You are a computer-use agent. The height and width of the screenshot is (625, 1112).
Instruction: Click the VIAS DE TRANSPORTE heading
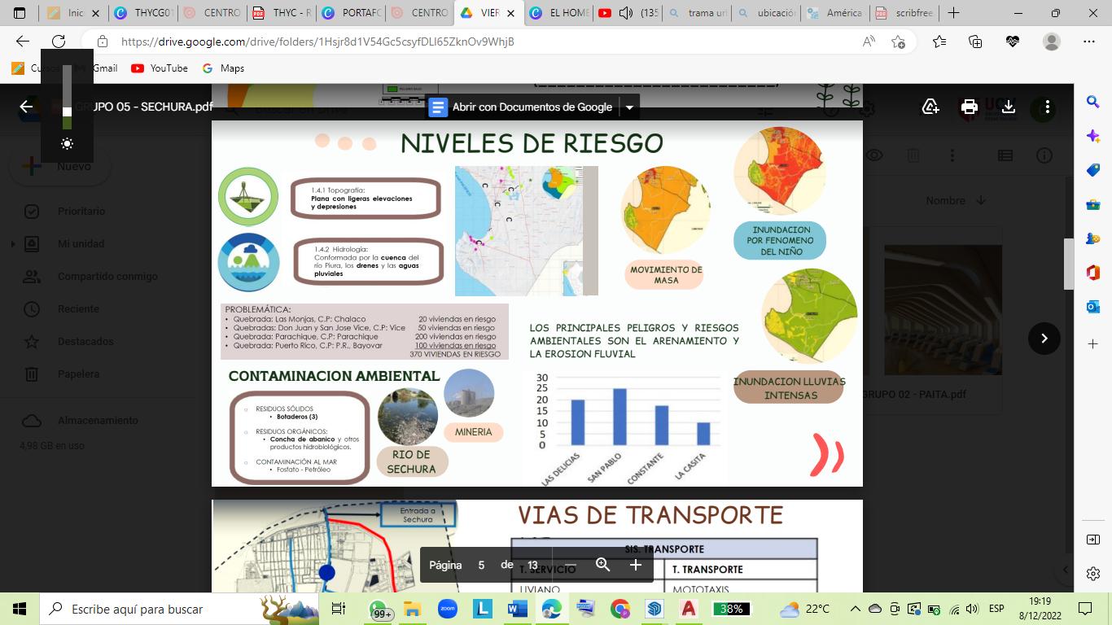pos(650,515)
